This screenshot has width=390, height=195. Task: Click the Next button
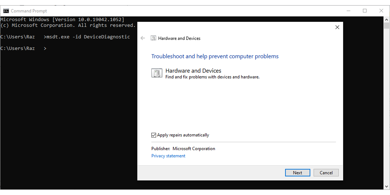[297, 173]
